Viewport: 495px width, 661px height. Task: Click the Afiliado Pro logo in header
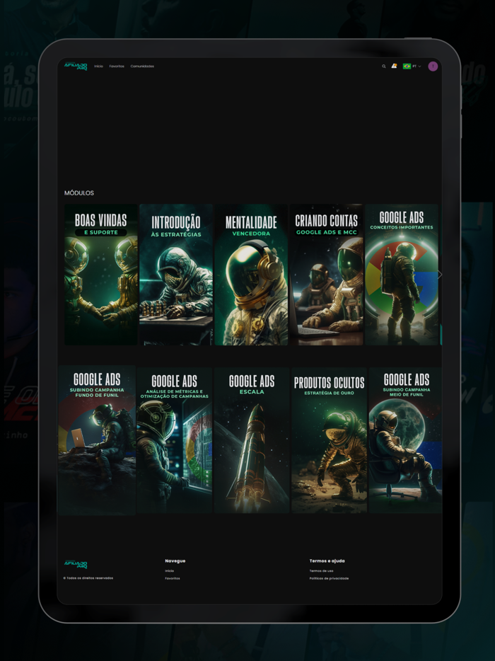click(x=76, y=67)
